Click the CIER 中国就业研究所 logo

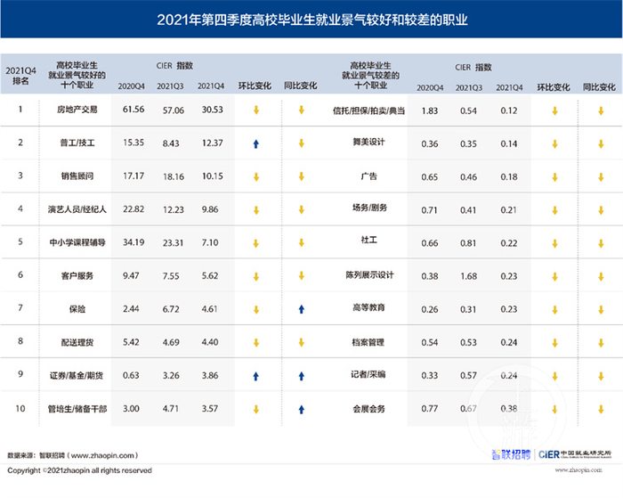coord(575,454)
